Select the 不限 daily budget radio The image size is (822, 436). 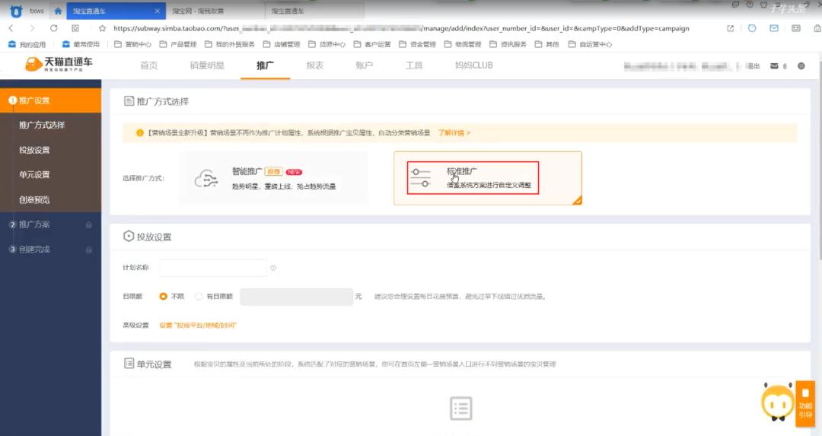click(163, 297)
